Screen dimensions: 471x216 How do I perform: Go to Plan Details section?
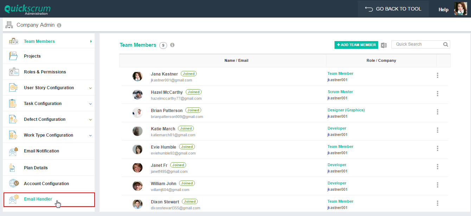[36, 168]
